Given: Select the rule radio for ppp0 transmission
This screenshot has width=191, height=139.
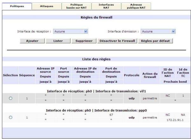Looking at the screenshot, I should click(x=10, y=117).
